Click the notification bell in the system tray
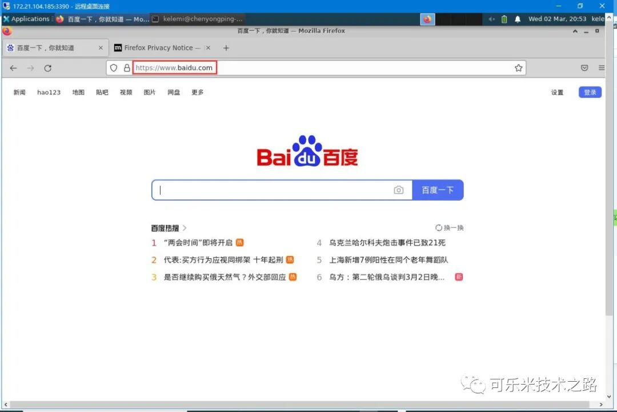Image resolution: width=617 pixels, height=412 pixels. [517, 18]
